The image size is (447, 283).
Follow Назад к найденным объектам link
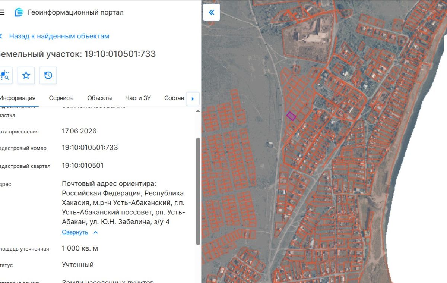[59, 36]
